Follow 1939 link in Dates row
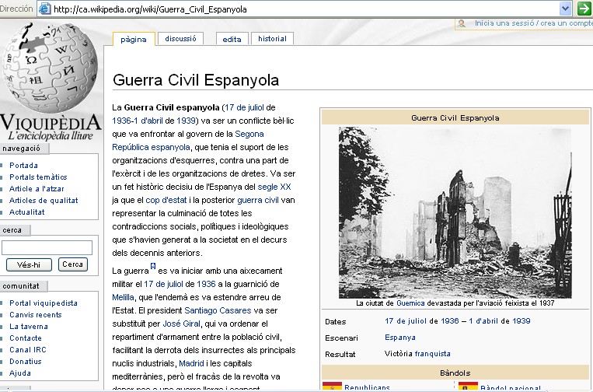This screenshot has width=593, height=392. pos(521,321)
